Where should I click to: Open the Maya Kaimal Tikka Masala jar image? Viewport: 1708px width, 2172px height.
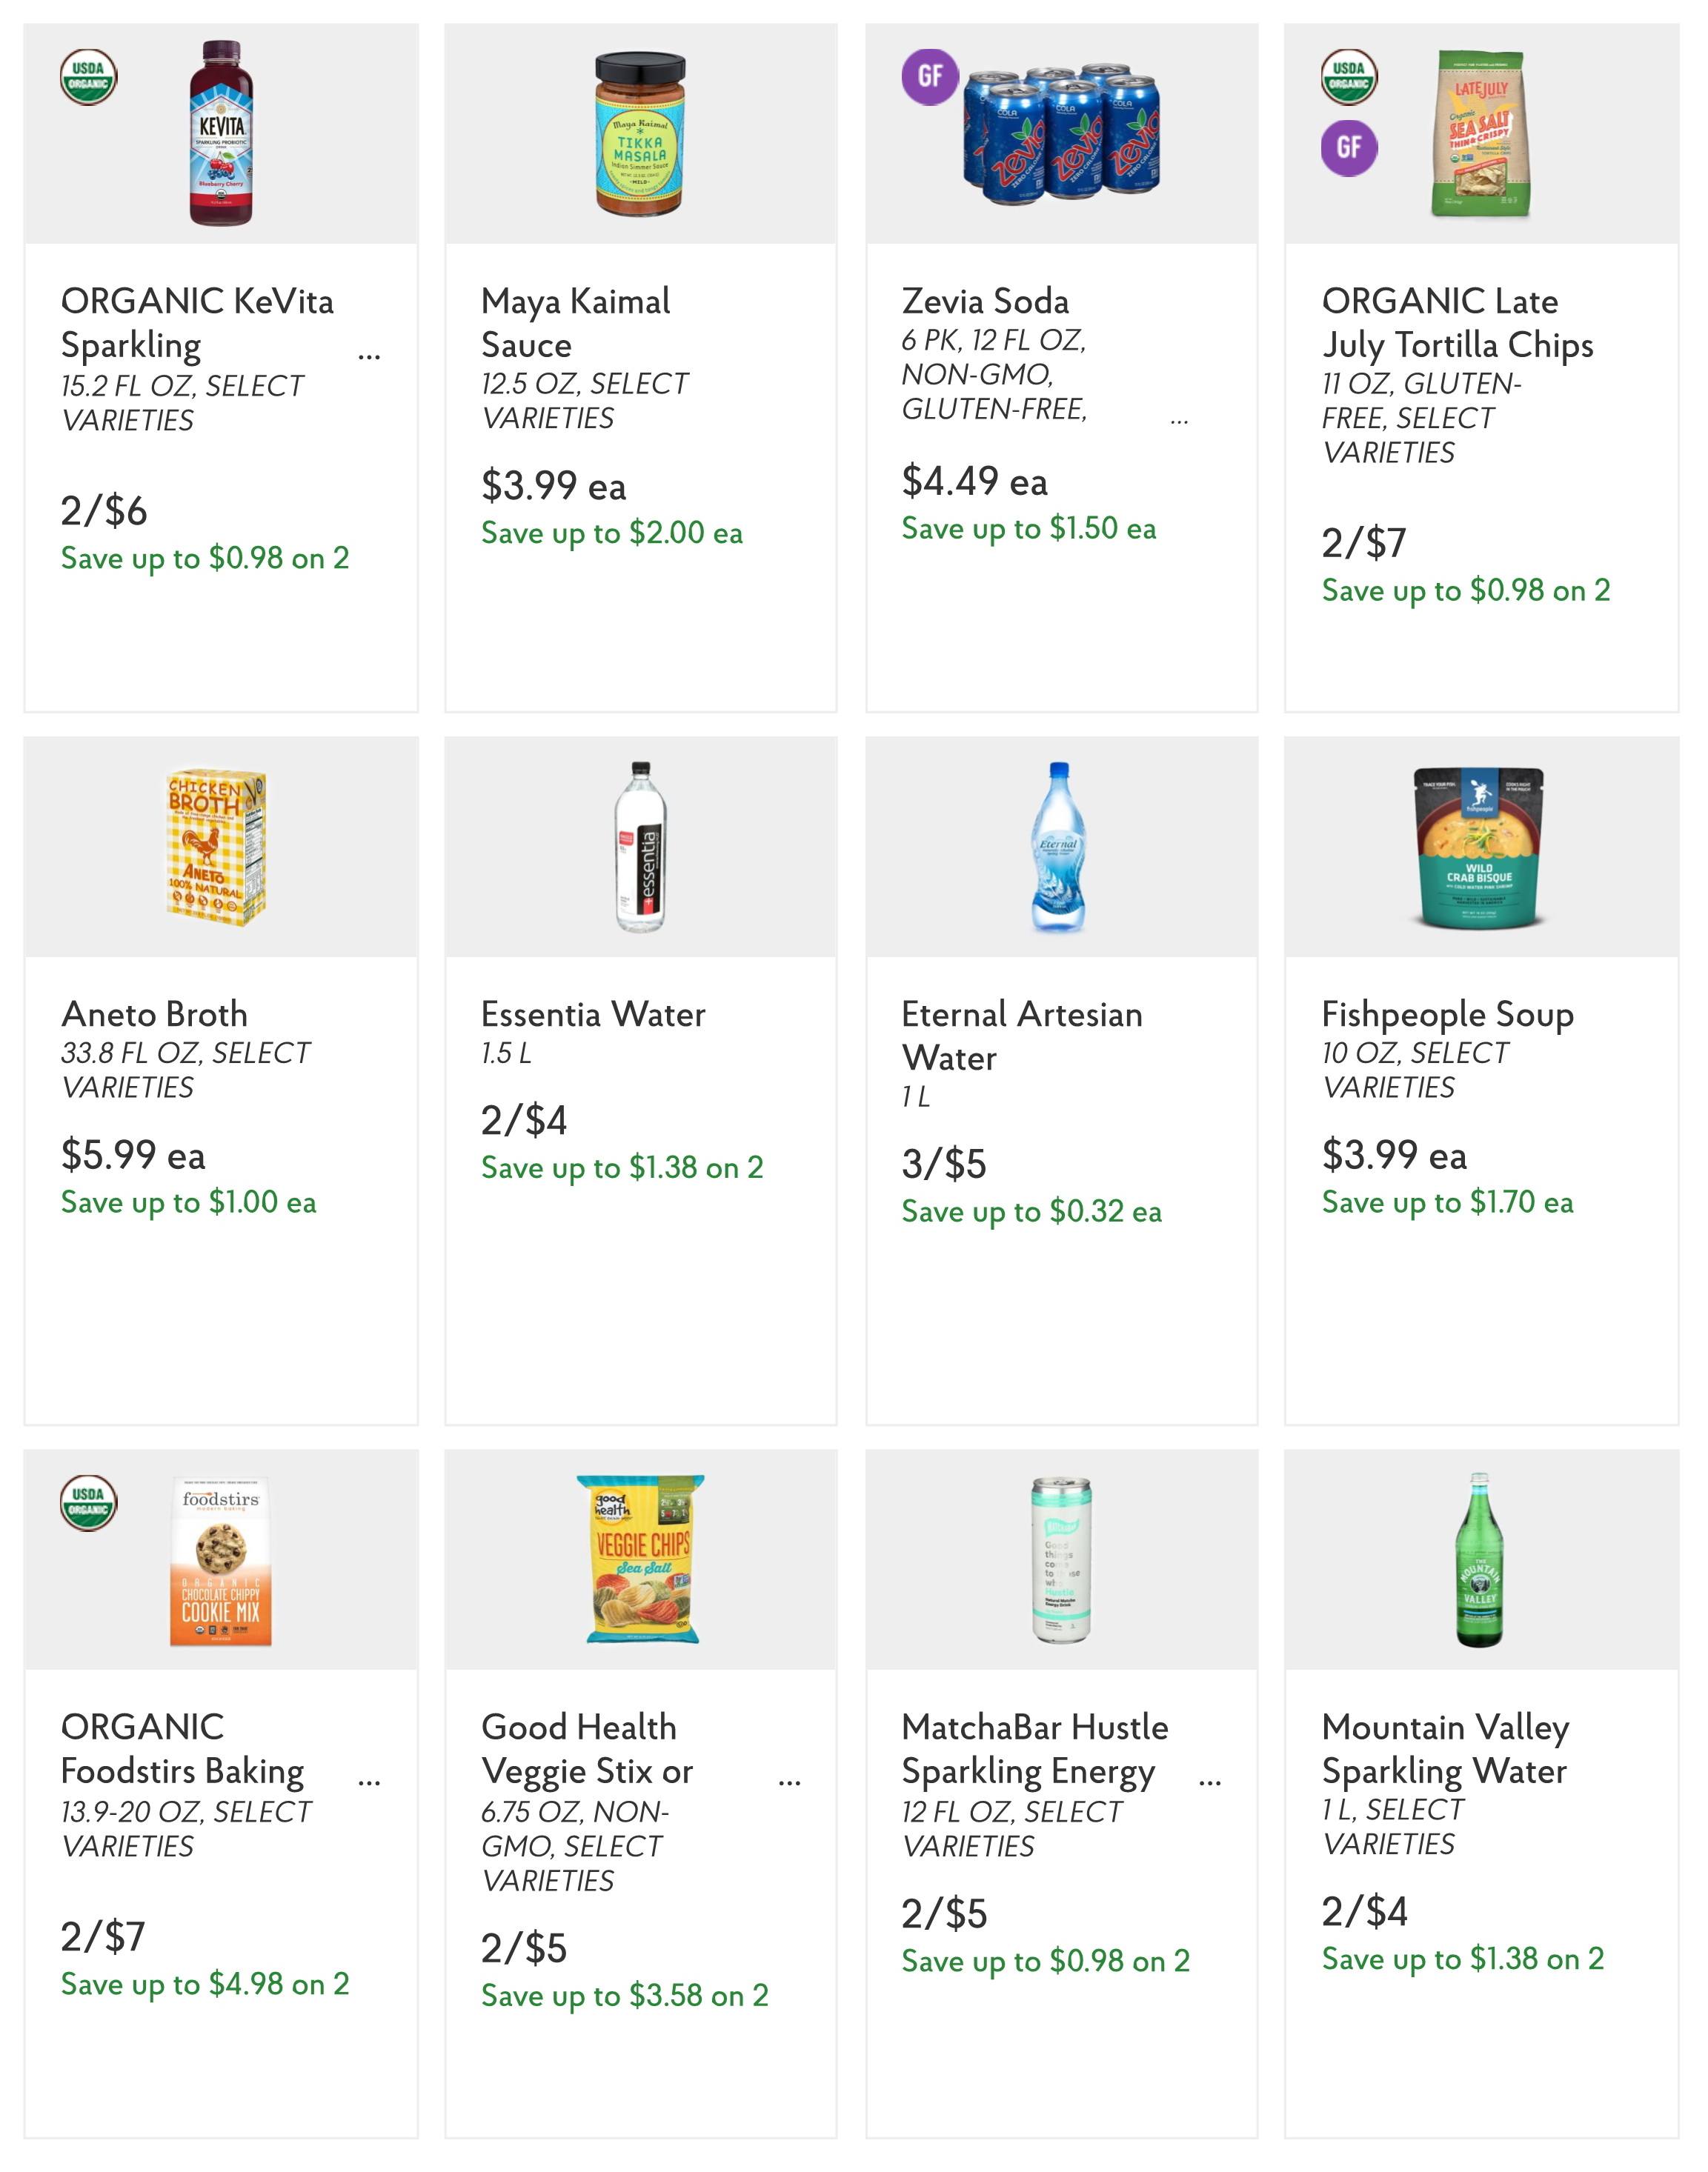coord(640,134)
